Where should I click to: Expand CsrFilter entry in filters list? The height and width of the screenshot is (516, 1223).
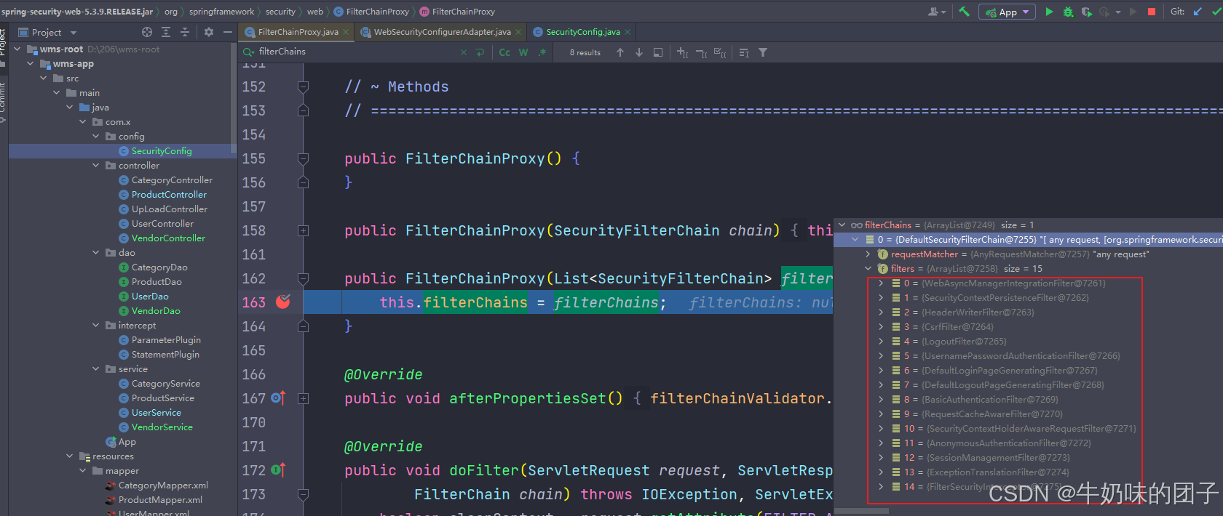tap(881, 327)
